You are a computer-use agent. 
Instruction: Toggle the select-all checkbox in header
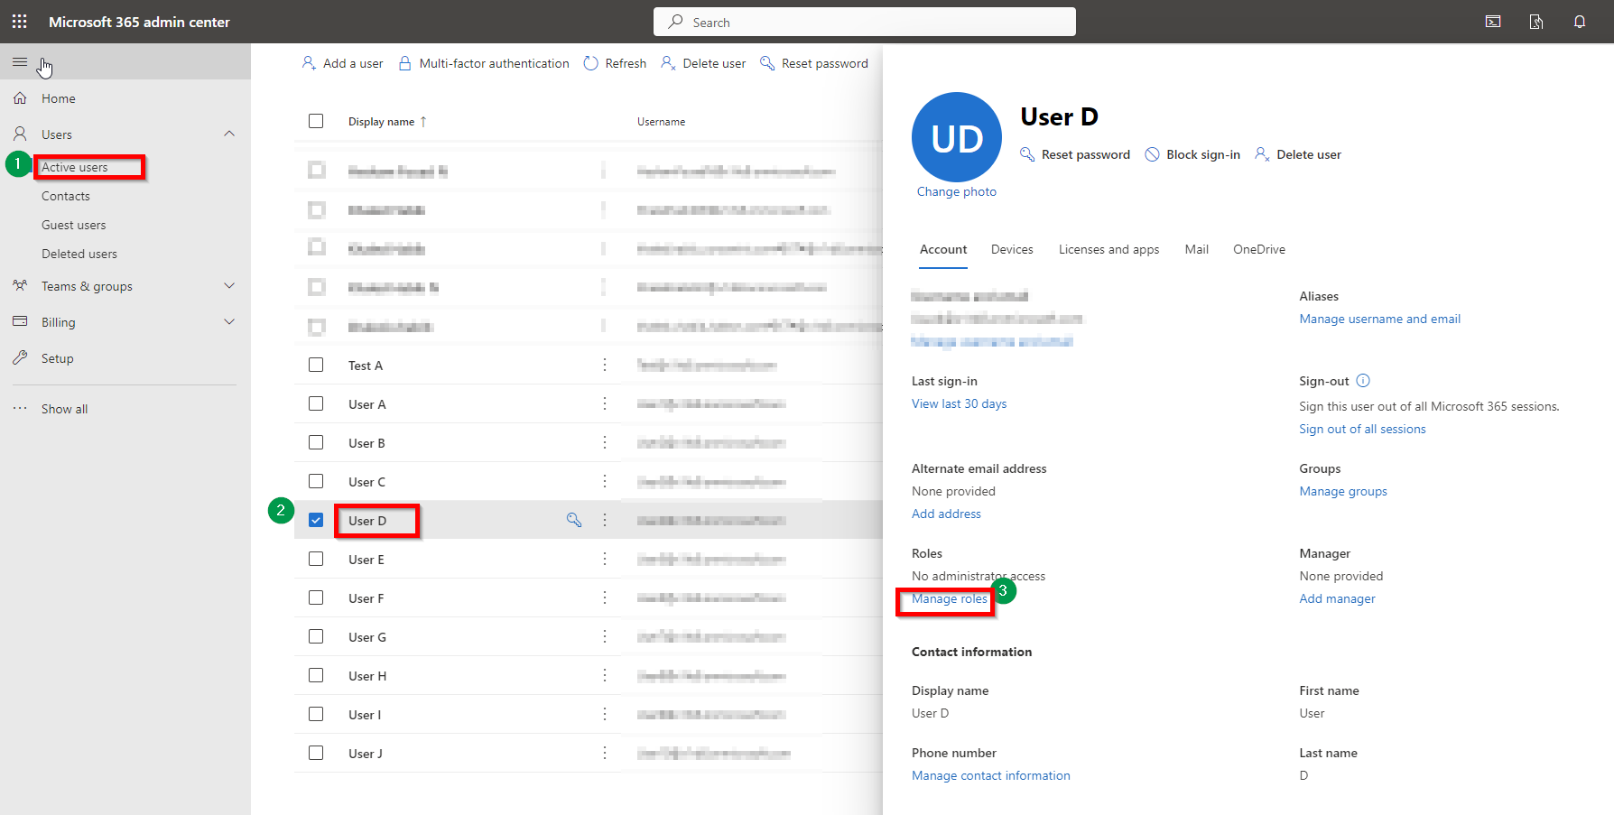(316, 121)
